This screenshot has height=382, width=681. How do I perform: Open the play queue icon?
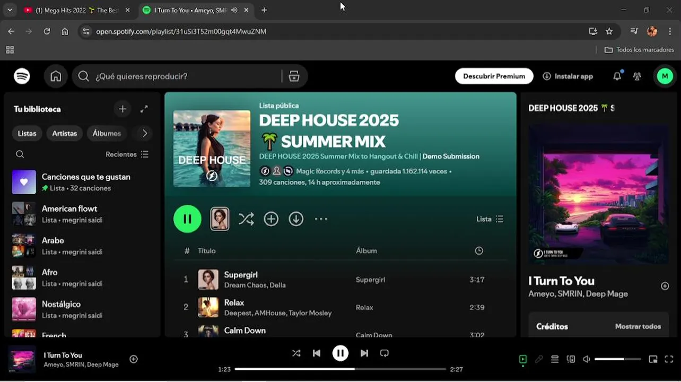click(555, 359)
